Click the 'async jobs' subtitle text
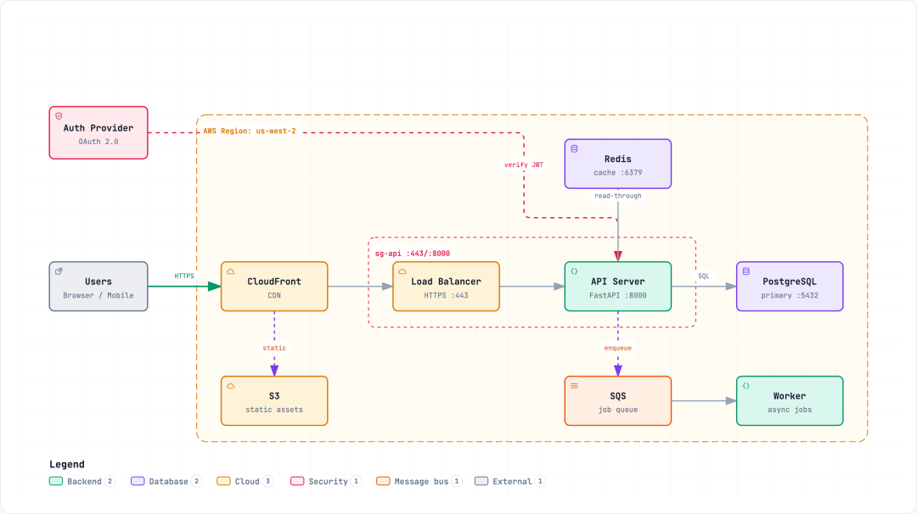 790,410
